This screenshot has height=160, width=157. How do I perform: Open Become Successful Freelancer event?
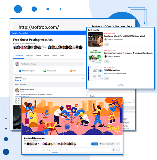pos(128,53)
